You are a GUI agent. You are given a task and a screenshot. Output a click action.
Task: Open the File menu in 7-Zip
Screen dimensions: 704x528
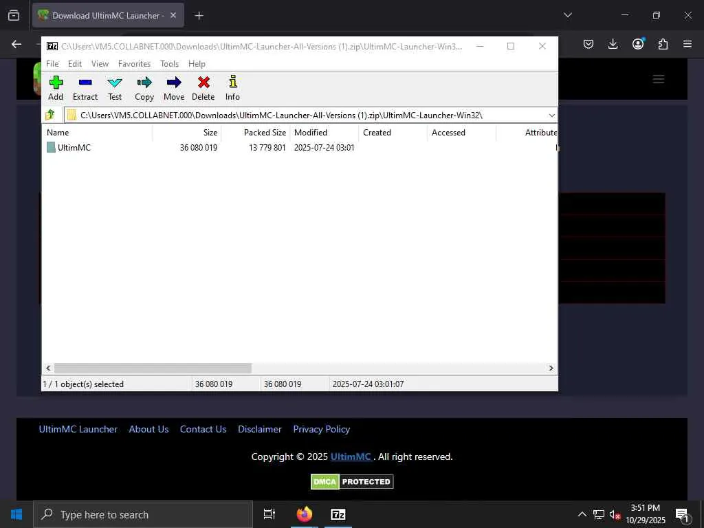click(52, 64)
